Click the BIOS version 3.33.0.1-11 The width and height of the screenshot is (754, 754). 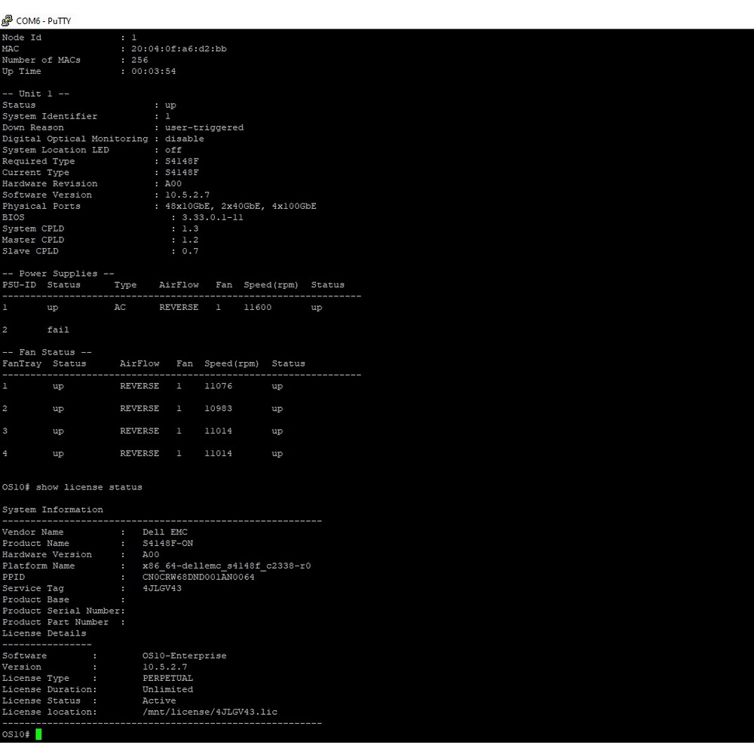tap(213, 217)
